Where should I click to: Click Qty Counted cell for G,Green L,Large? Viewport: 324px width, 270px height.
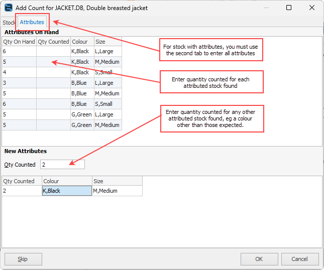53,114
